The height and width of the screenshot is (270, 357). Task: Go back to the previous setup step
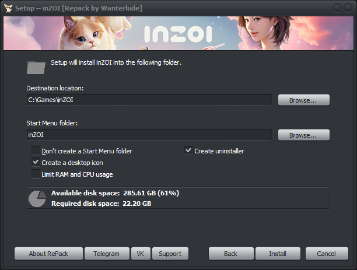pyautogui.click(x=231, y=254)
